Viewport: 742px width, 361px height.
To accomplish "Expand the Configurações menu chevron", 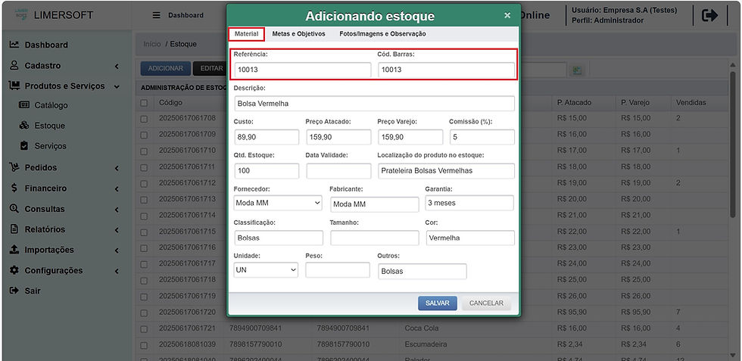I will coord(117,271).
